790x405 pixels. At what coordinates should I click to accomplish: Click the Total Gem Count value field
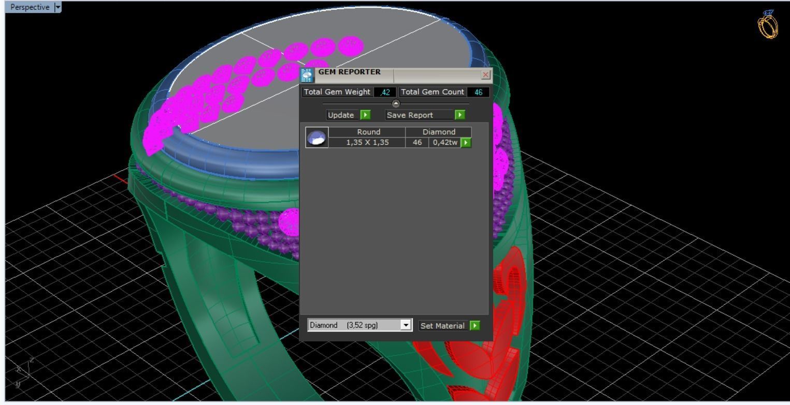(478, 92)
